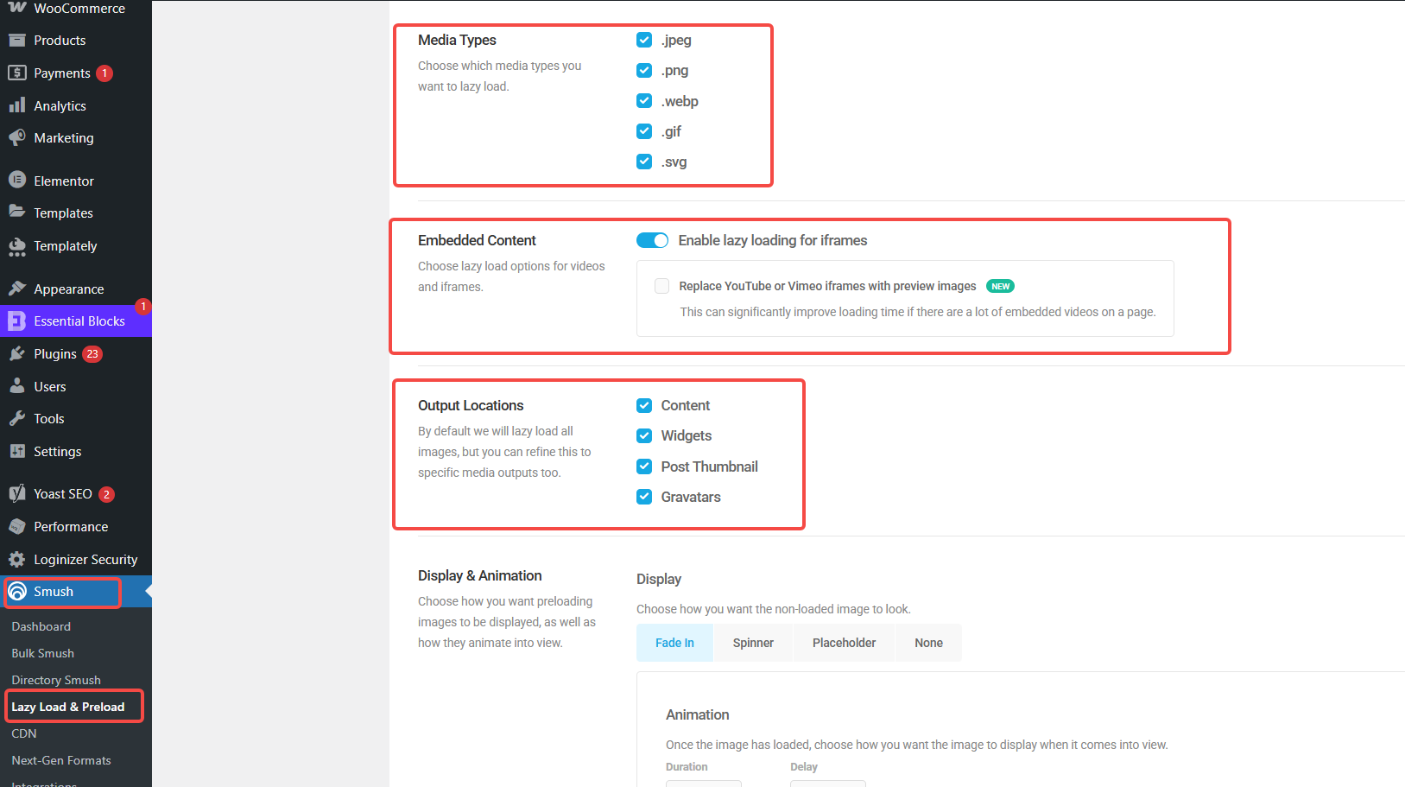This screenshot has width=1405, height=787.
Task: Open Bulk Smush submenu page
Action: (x=43, y=653)
